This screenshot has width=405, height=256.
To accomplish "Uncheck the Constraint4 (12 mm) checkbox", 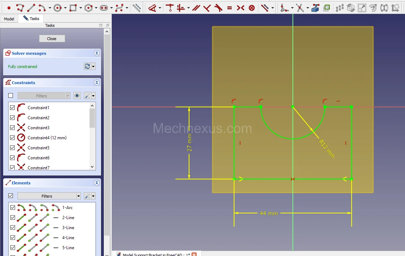I will pos(13,138).
